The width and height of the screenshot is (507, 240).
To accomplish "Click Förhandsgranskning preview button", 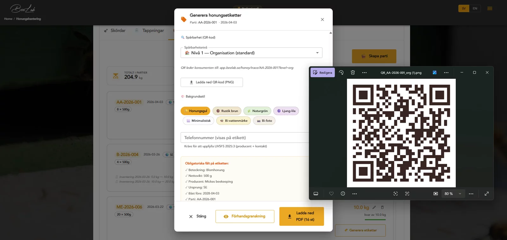I will pyautogui.click(x=245, y=216).
